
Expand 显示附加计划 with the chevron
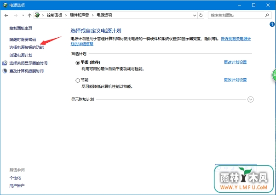click(251, 99)
